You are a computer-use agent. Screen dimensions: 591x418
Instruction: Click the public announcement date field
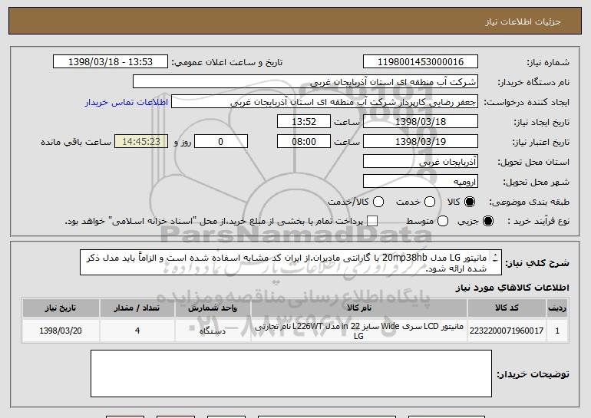tap(111, 62)
